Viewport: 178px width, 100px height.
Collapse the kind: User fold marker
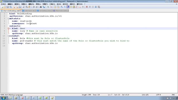pos(9,28)
